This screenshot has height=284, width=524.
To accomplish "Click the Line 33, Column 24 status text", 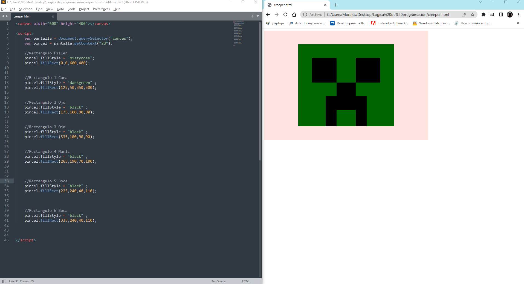I will point(22,281).
